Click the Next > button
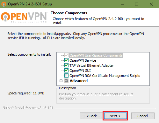The height and width of the screenshot is (123, 159). click(115, 116)
